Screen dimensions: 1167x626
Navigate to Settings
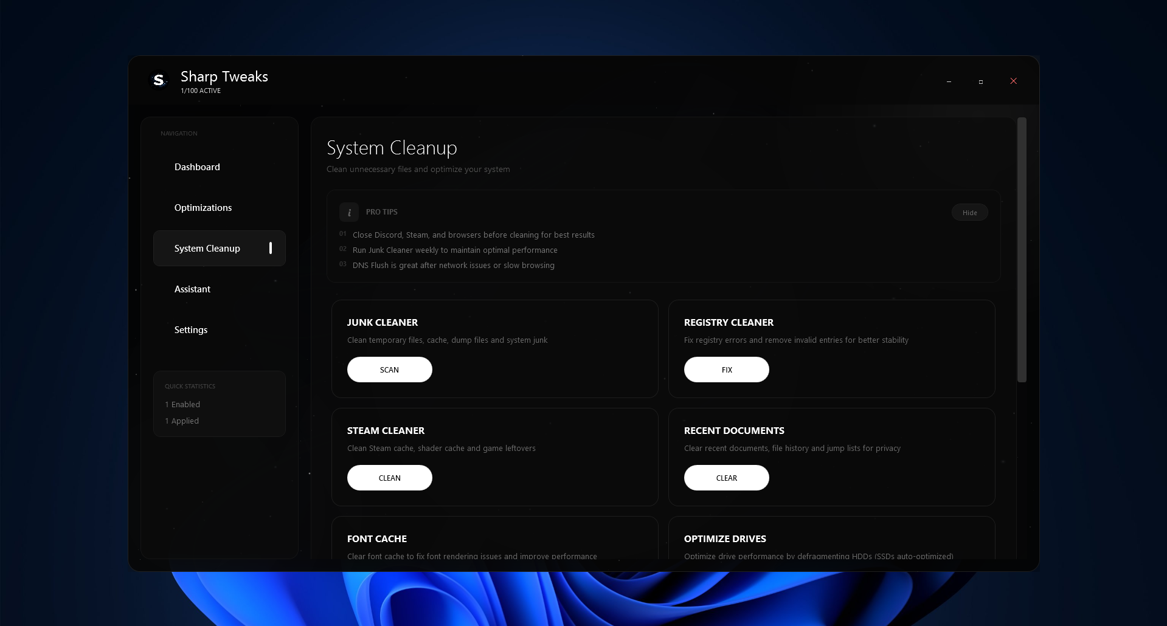191,330
